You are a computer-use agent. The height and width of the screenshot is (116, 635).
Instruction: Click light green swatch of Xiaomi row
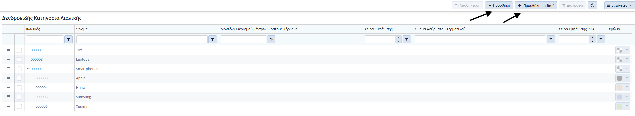(619, 106)
